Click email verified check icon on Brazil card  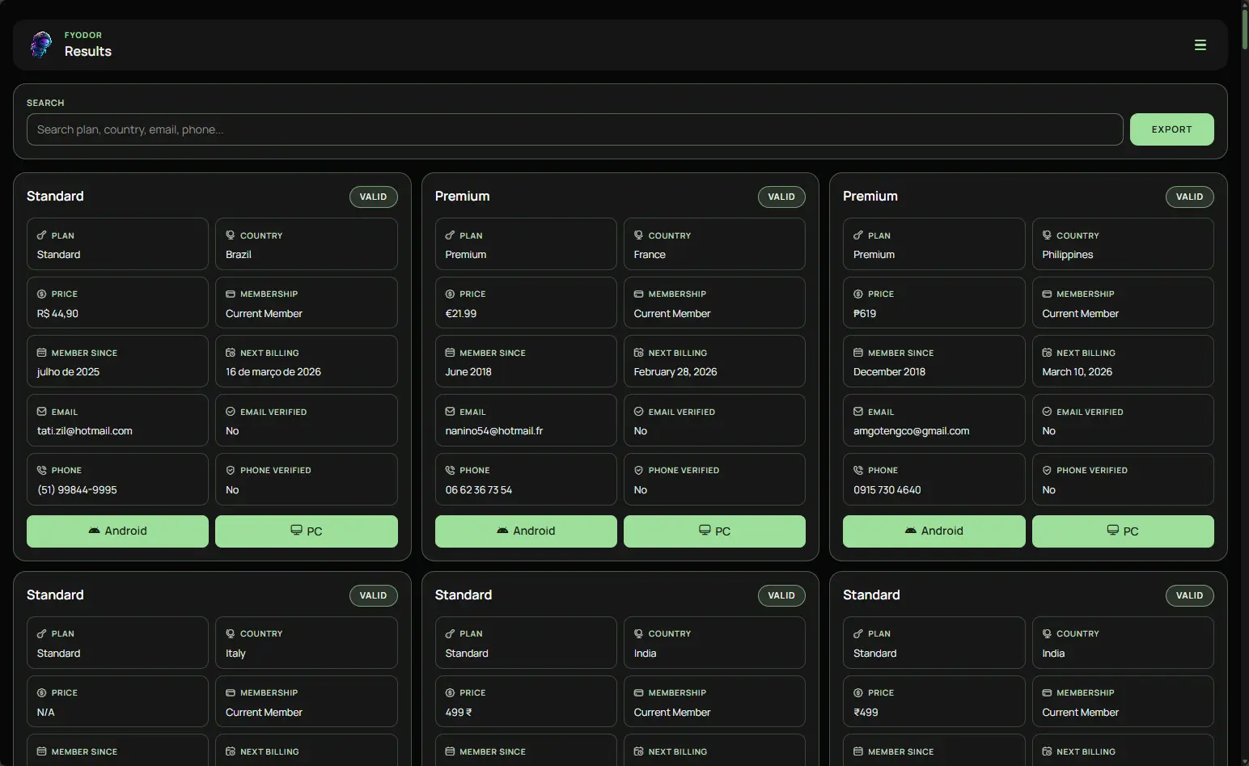[x=231, y=412]
